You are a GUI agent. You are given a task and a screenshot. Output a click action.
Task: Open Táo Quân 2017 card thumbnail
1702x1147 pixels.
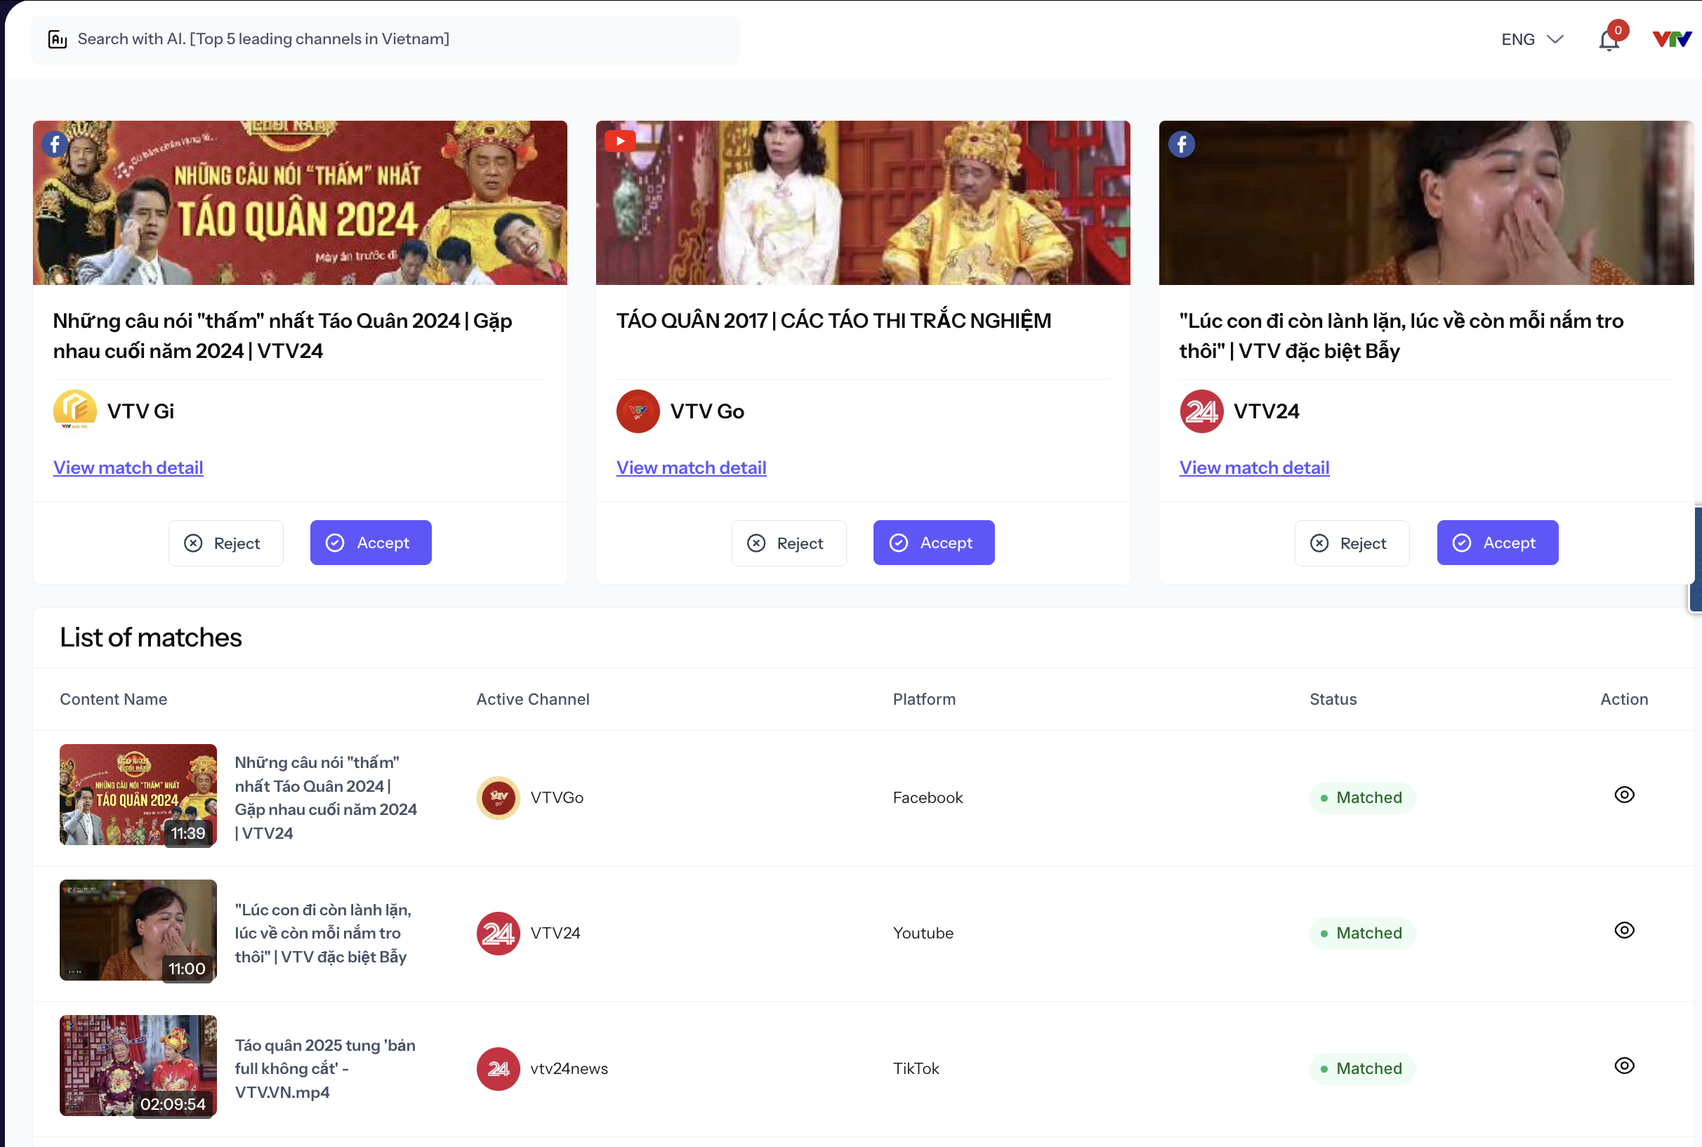coord(863,203)
